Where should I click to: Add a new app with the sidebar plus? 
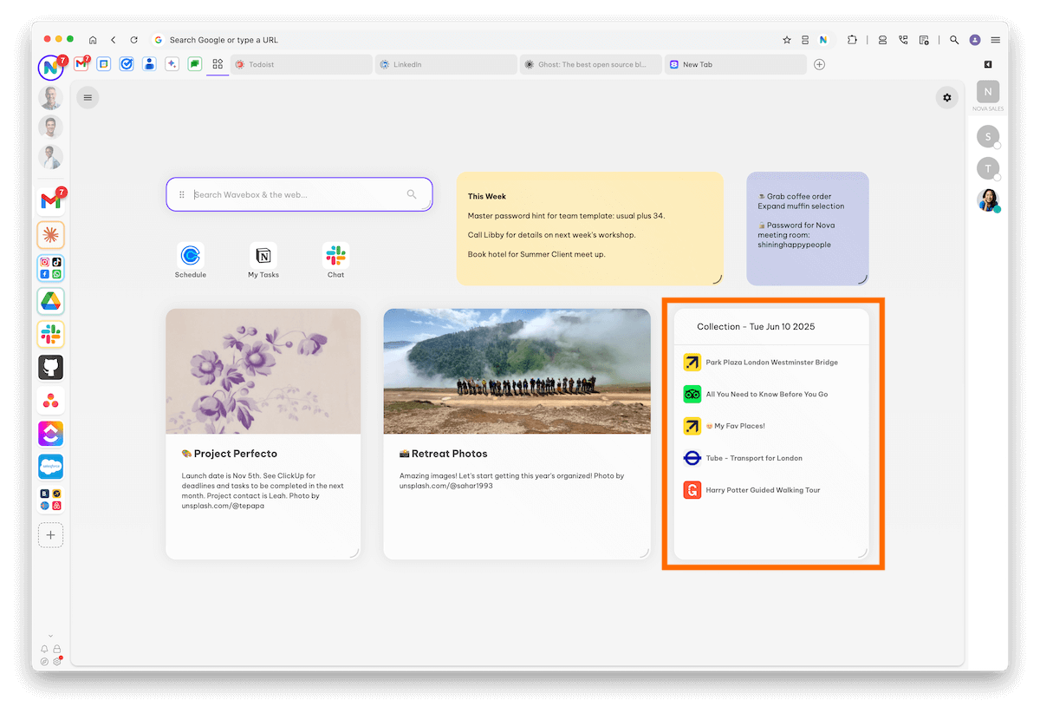coord(51,535)
